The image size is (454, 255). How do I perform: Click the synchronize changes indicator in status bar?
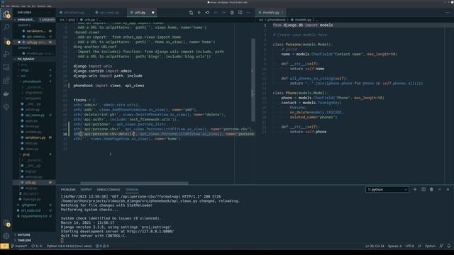click(37, 246)
